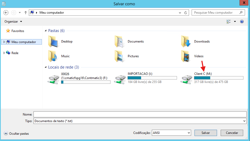
Task: Go up one folder level
Action: [25, 13]
